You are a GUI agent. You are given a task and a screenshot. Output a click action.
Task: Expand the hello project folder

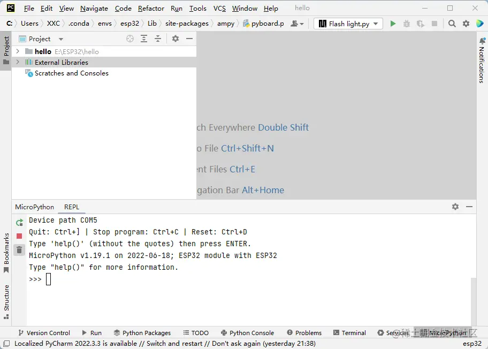click(x=17, y=51)
